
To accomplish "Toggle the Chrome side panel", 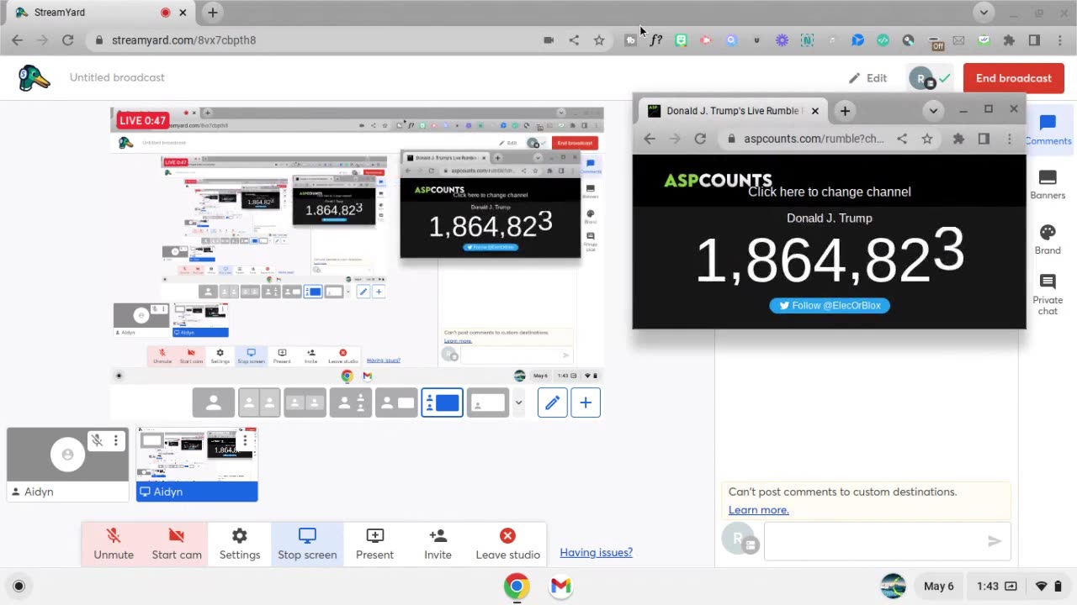I will point(1034,39).
